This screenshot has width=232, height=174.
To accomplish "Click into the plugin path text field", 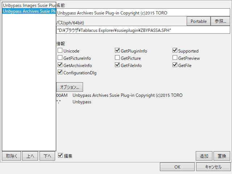I will 143,31.
